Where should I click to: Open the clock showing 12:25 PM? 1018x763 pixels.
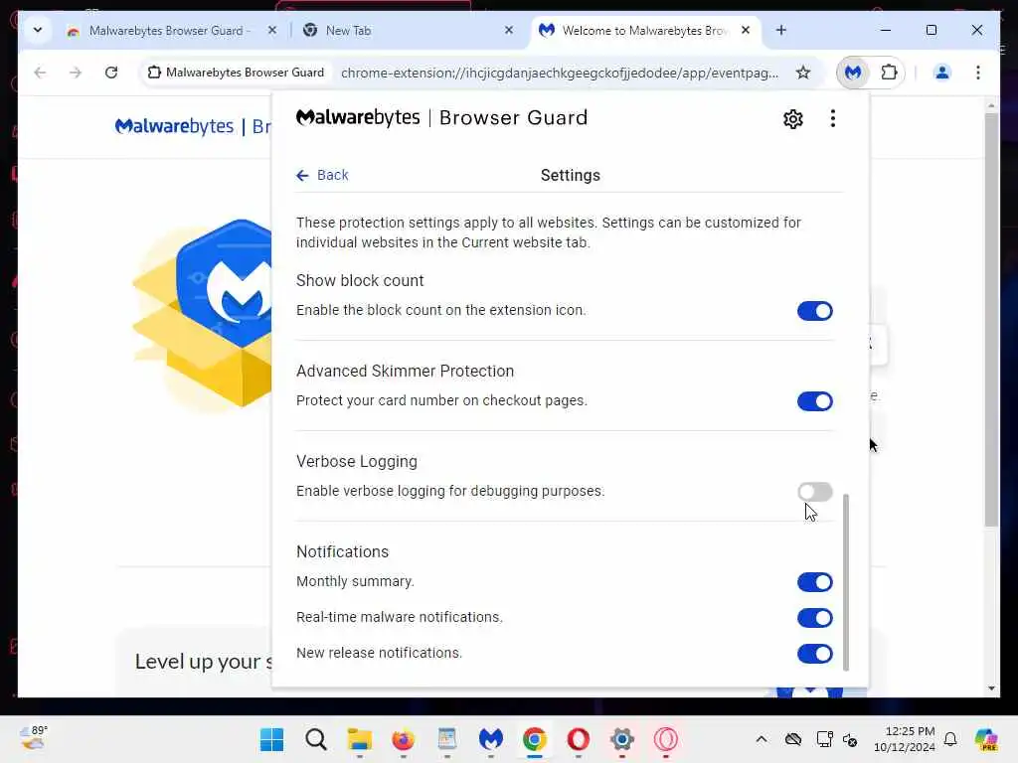pos(905,739)
